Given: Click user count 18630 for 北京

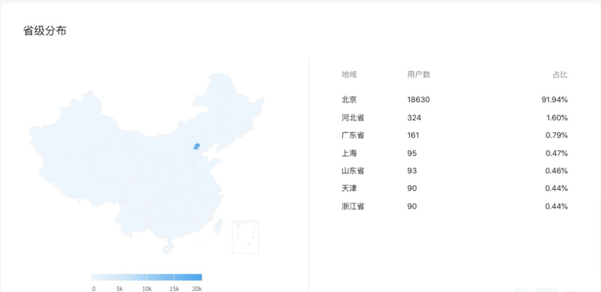Looking at the screenshot, I should click(418, 100).
